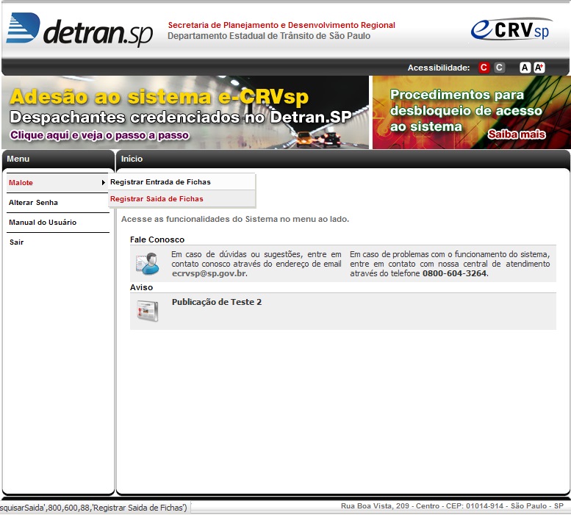
Task: Increase font size with A+ icon
Action: coord(539,68)
